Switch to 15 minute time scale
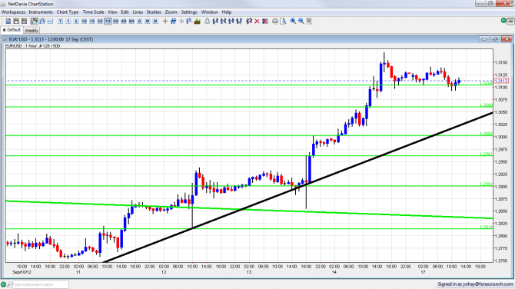 [x=92, y=21]
